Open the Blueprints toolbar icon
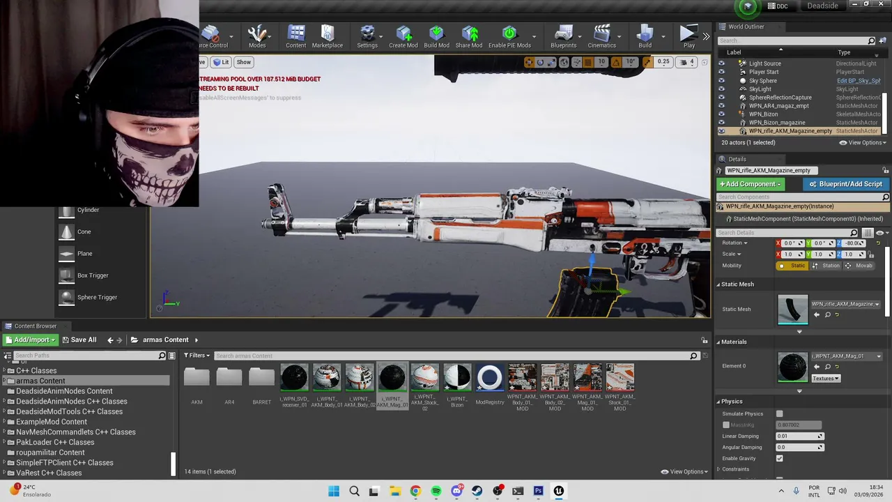The height and width of the screenshot is (502, 892). pyautogui.click(x=563, y=36)
